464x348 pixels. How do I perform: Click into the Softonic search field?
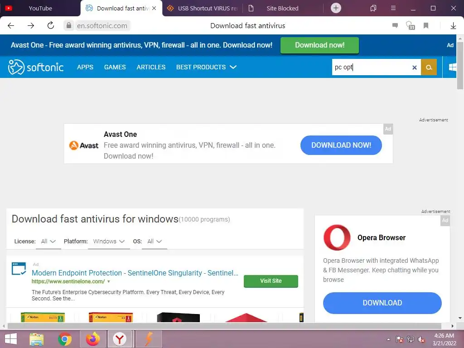[x=372, y=67]
